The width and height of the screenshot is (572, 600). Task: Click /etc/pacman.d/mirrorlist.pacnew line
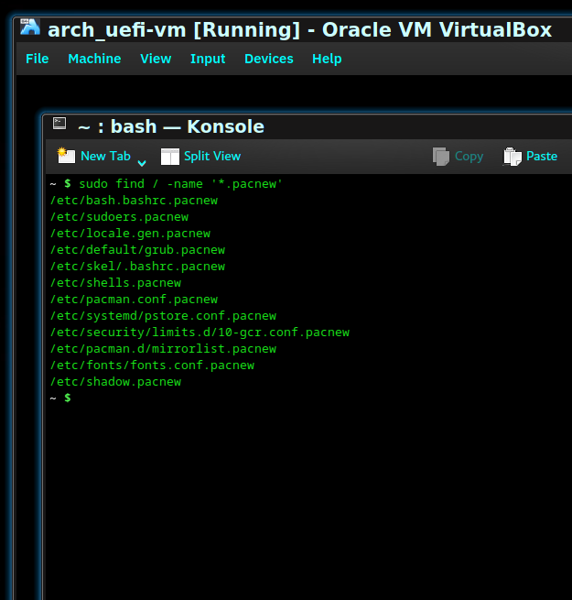163,349
